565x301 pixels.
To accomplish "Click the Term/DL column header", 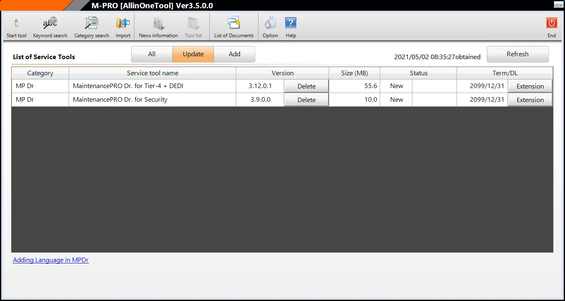I will [x=505, y=73].
